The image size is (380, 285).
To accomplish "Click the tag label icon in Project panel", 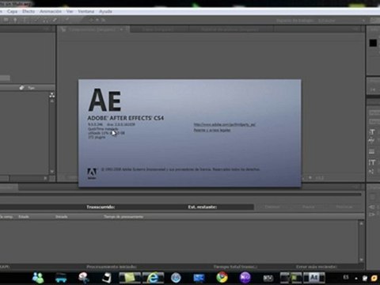I will pyautogui.click(x=21, y=88).
